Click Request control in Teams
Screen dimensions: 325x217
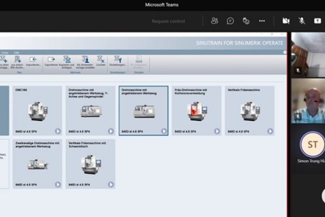click(168, 21)
